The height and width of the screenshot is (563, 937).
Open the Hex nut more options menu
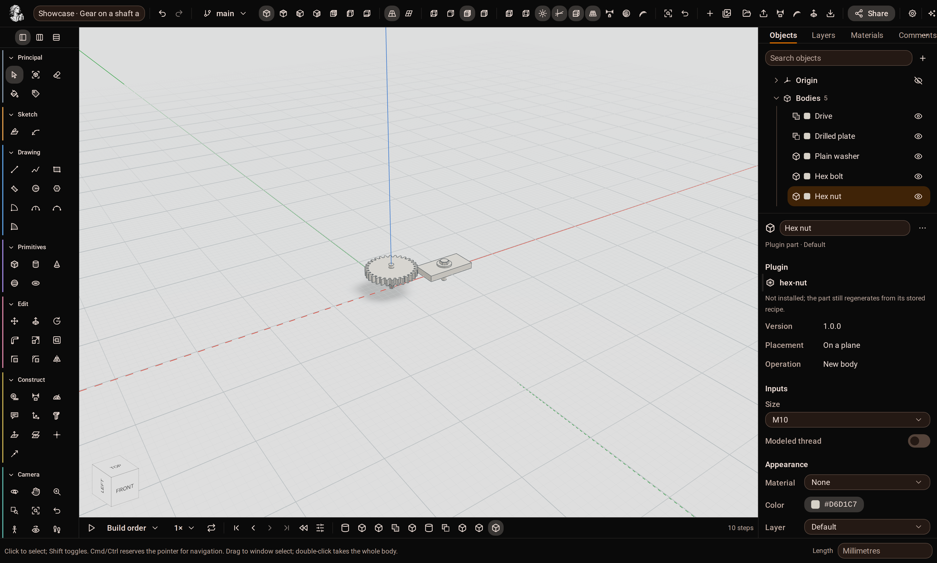pos(922,228)
